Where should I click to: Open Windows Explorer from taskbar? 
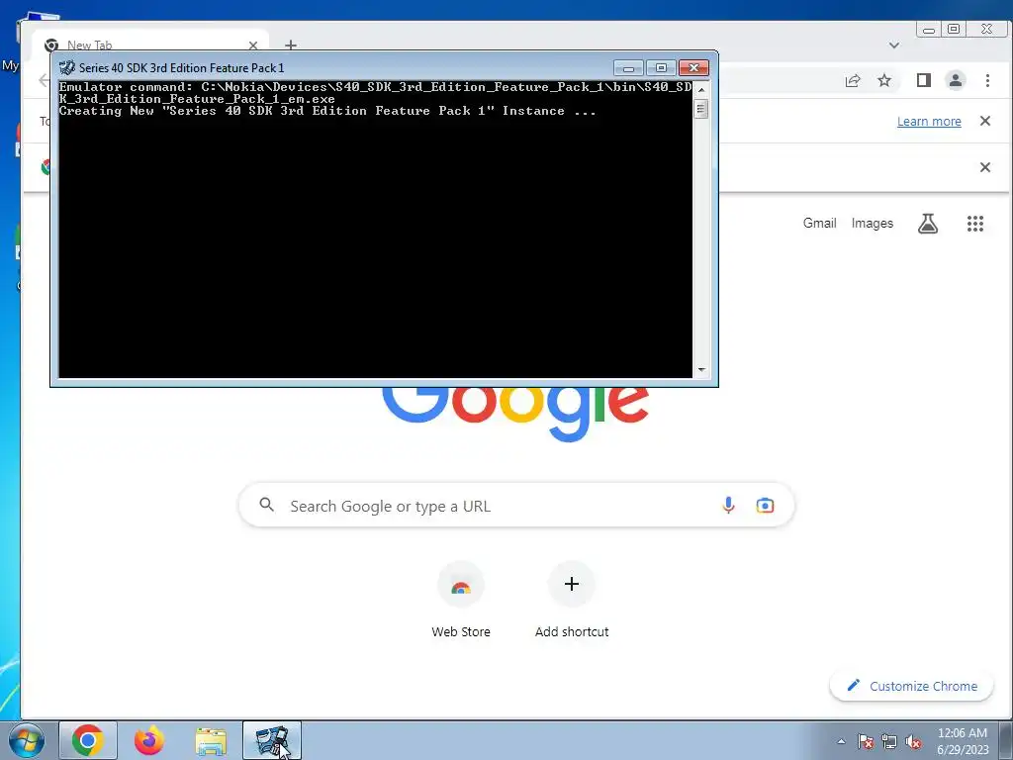point(211,741)
